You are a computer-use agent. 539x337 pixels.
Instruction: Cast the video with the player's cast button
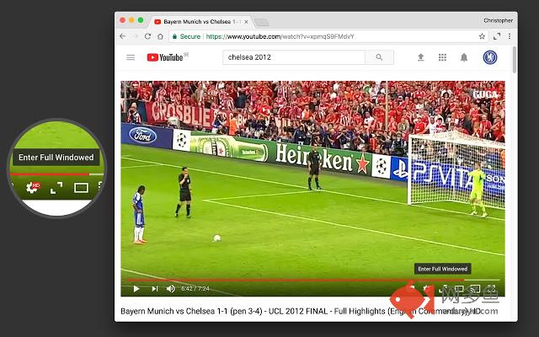pos(475,289)
